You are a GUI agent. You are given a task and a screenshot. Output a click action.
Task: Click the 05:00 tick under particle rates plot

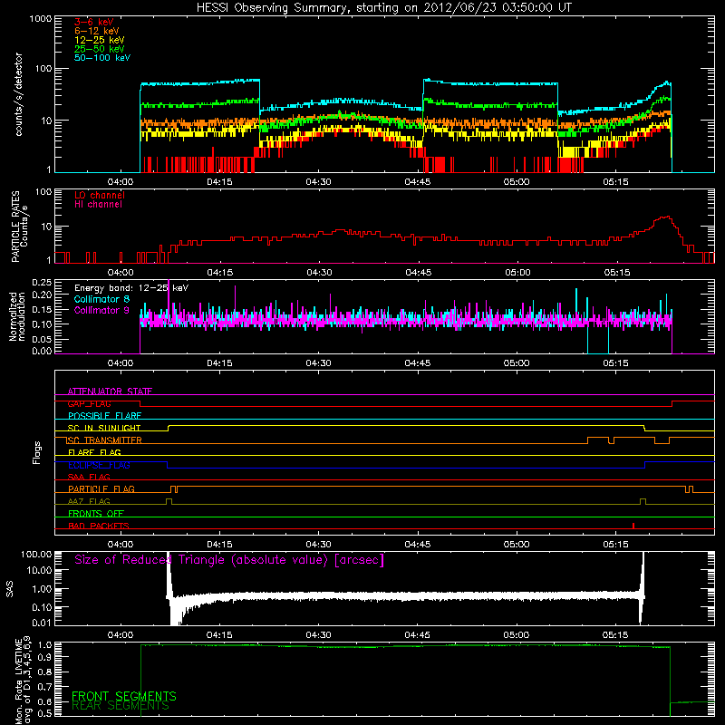pyautogui.click(x=517, y=273)
